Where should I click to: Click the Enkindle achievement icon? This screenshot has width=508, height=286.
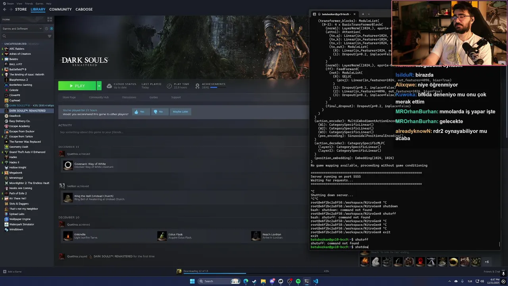(x=68, y=236)
